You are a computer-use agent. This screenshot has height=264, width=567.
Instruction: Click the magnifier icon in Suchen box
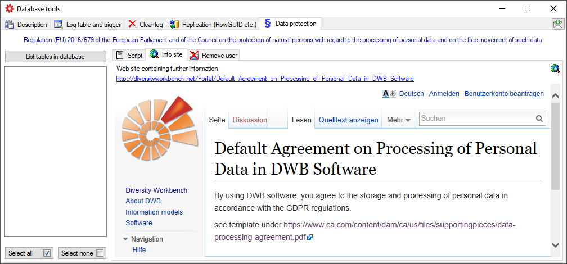coord(539,119)
